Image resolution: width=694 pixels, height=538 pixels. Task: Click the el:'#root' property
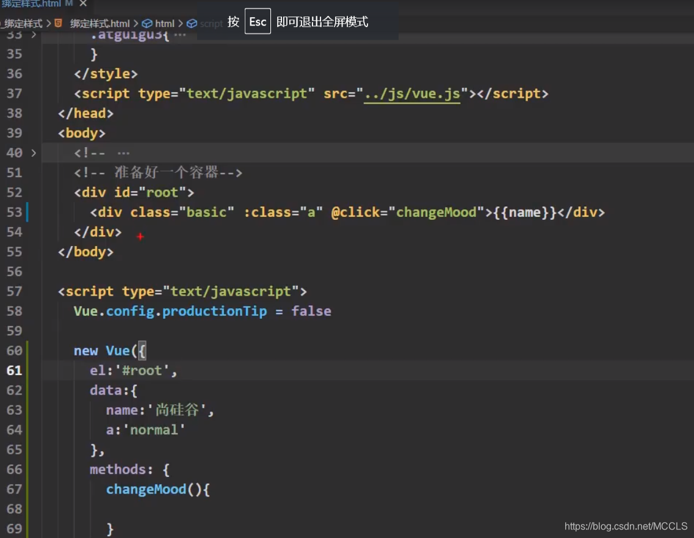[x=133, y=370]
